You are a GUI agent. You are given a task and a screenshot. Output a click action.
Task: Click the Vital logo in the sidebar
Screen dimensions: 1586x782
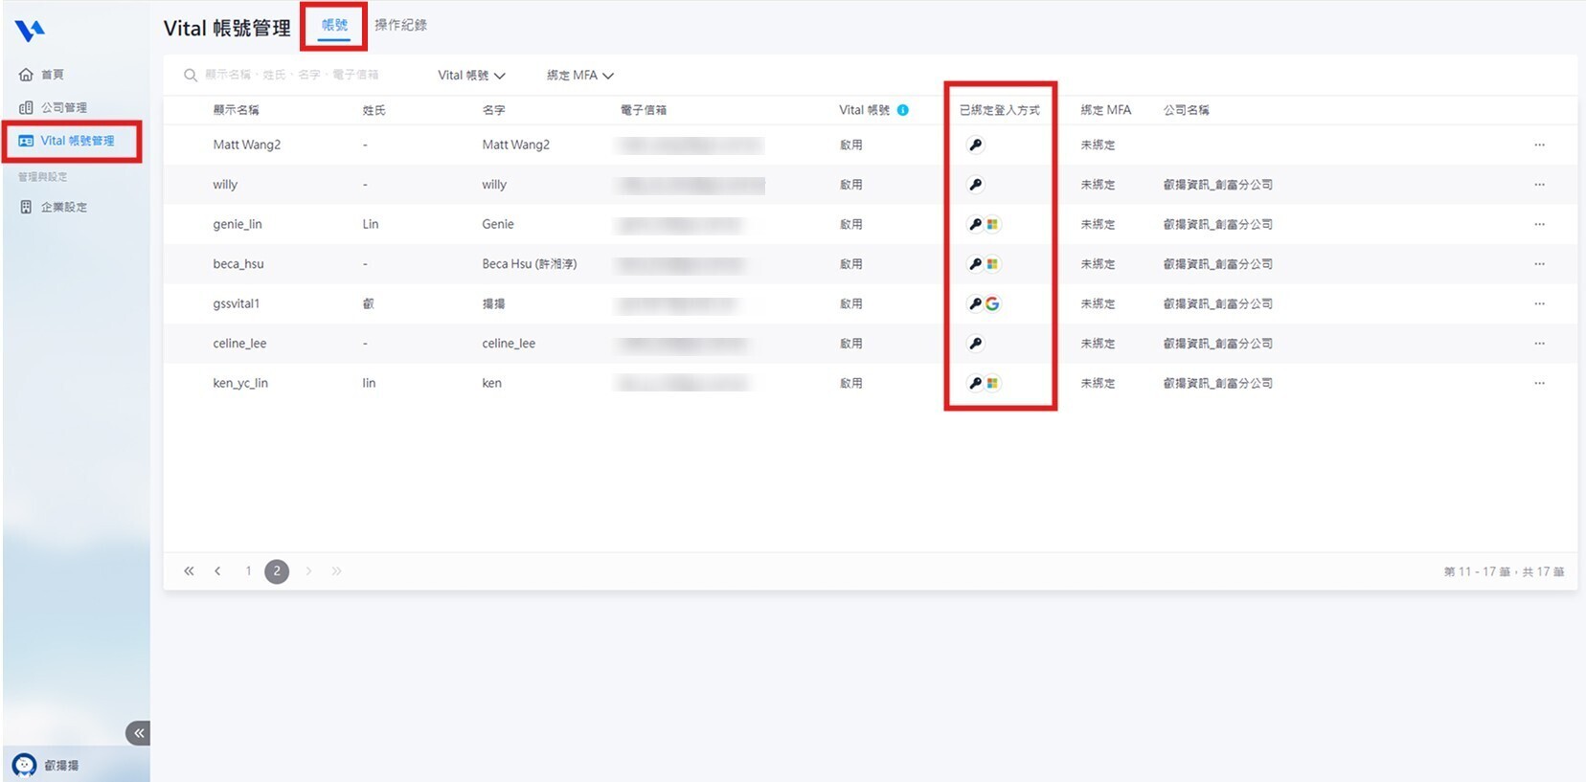point(30,32)
